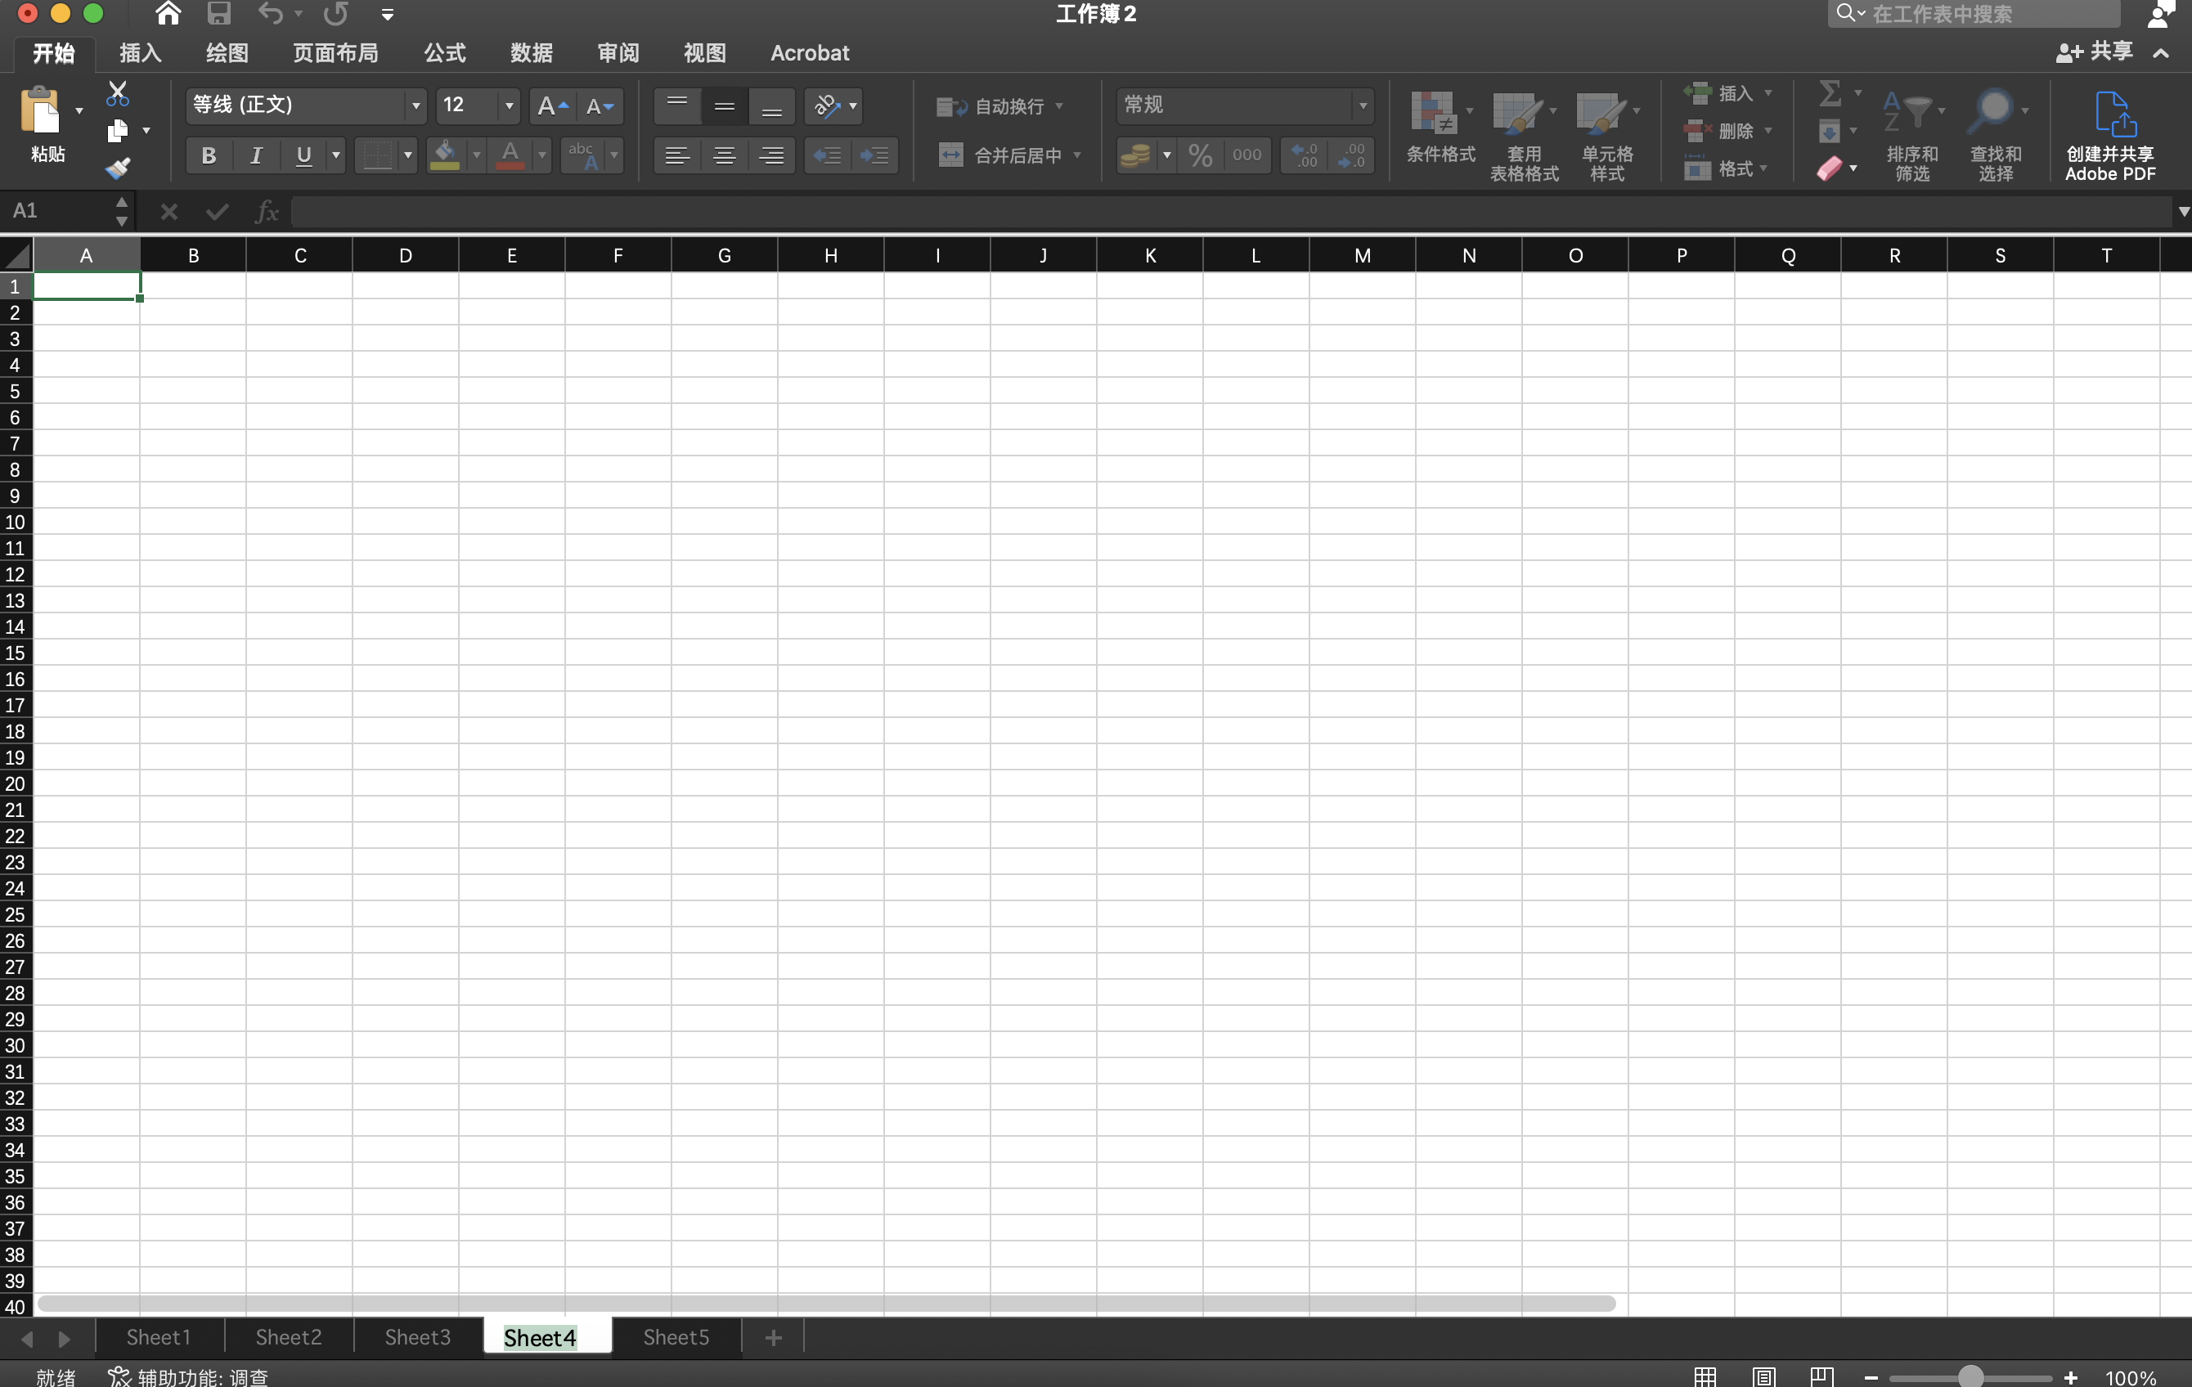Toggle italic formatting

256,155
